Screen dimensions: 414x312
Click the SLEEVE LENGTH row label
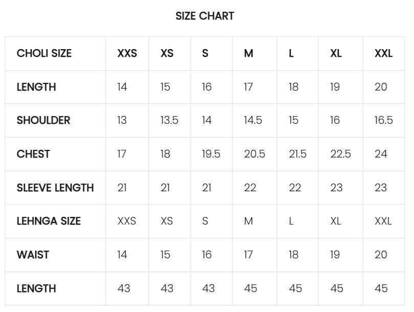55,188
